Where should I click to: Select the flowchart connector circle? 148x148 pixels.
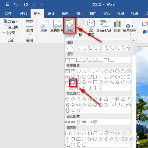[67, 139]
